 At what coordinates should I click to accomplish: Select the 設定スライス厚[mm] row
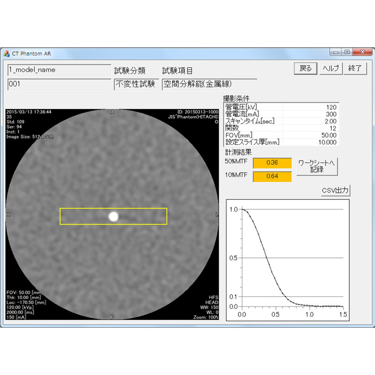pyautogui.click(x=281, y=142)
